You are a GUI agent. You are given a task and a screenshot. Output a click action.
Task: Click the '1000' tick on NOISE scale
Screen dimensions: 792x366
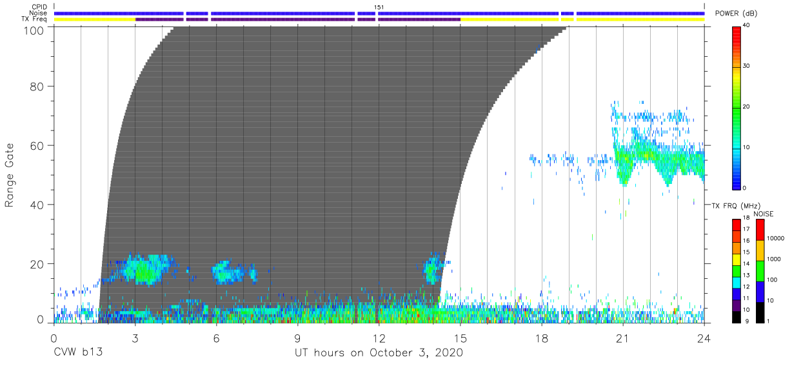tap(774, 259)
